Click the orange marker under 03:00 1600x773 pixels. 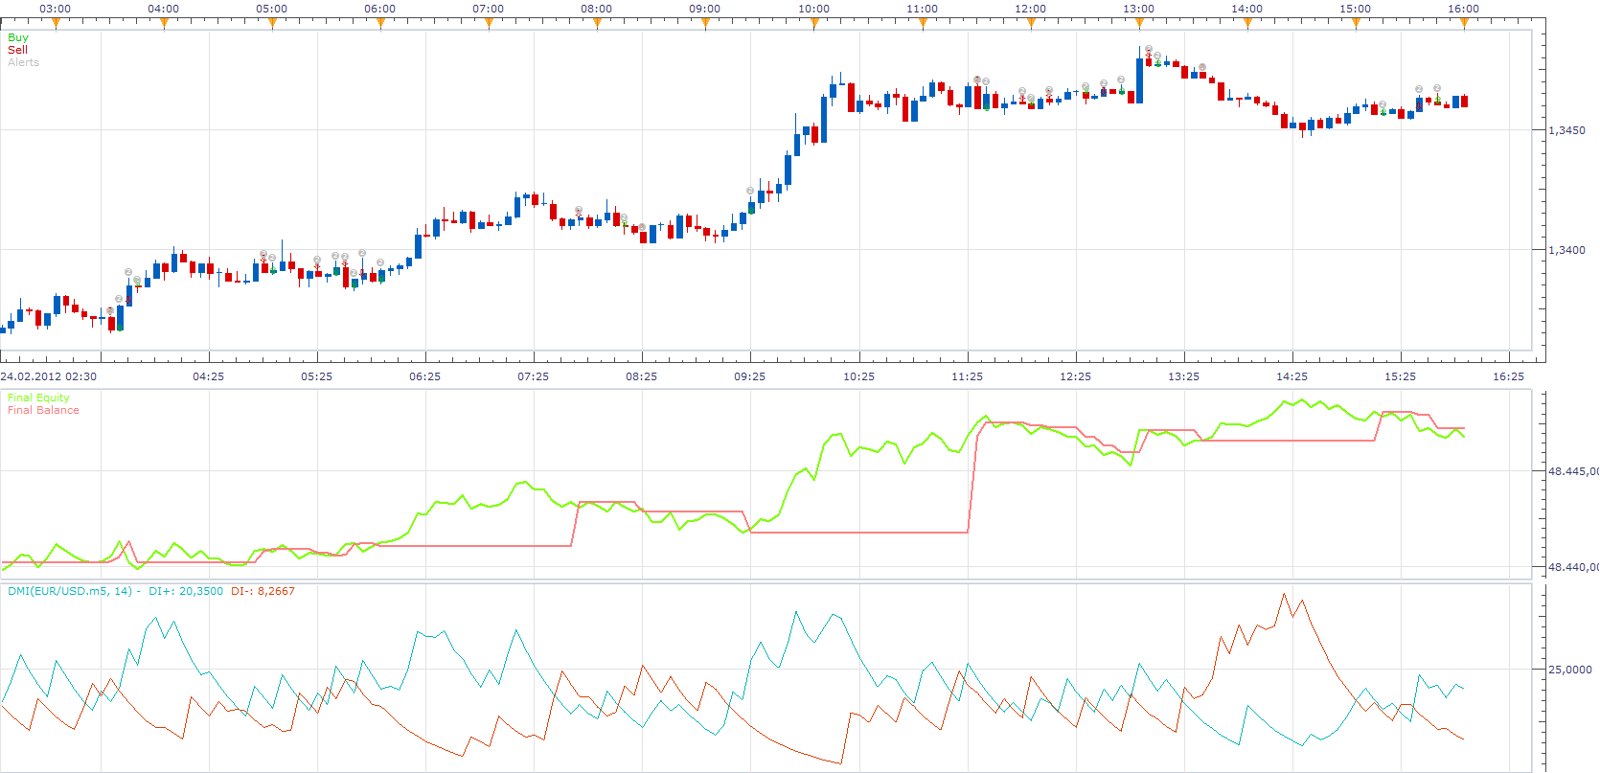pos(56,24)
